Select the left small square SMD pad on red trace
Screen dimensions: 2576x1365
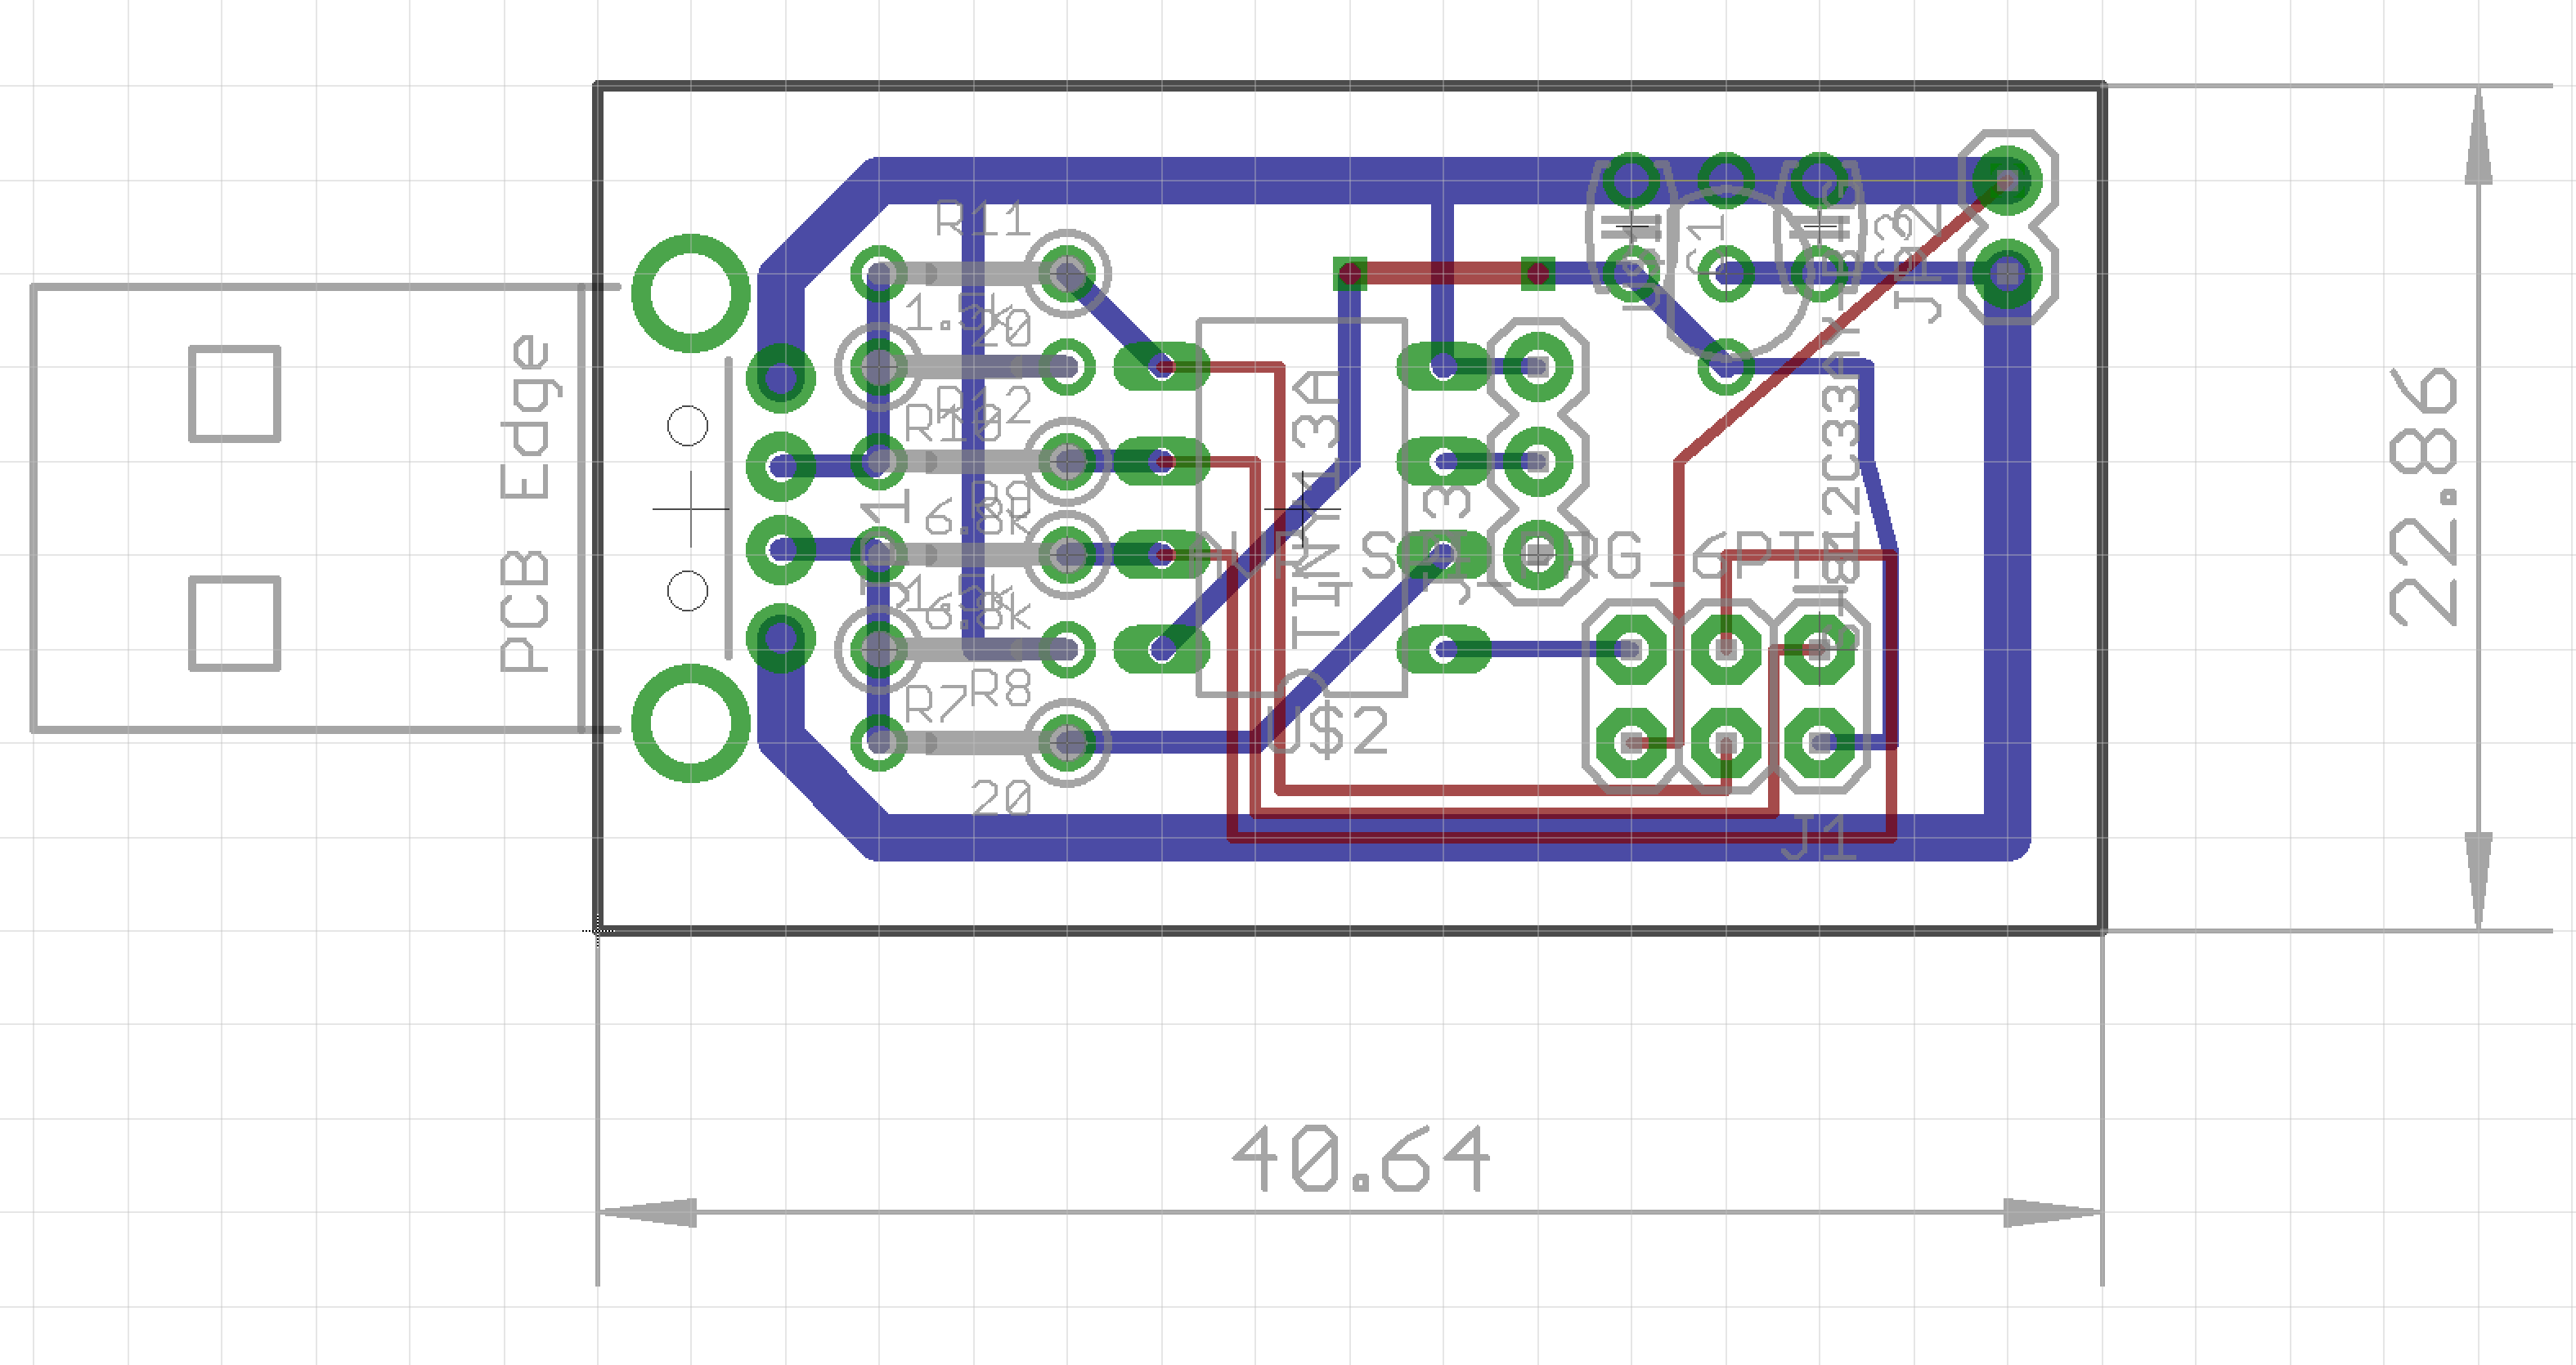point(1350,273)
